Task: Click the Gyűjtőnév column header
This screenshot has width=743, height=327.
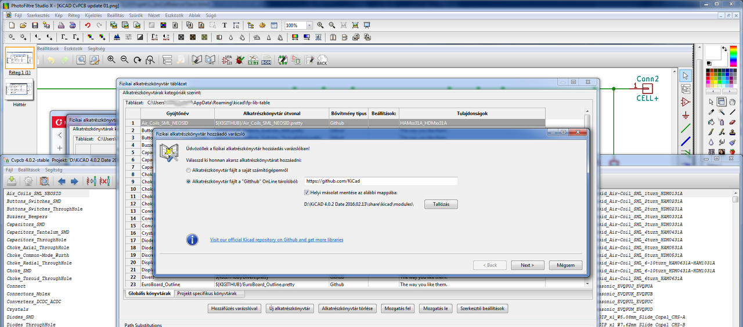Action: click(176, 113)
